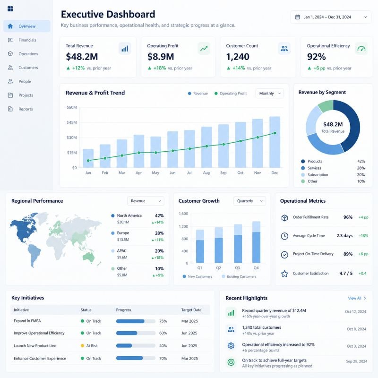The image size is (378, 378).
Task: Click the December revenue bar
Action: tap(275, 142)
